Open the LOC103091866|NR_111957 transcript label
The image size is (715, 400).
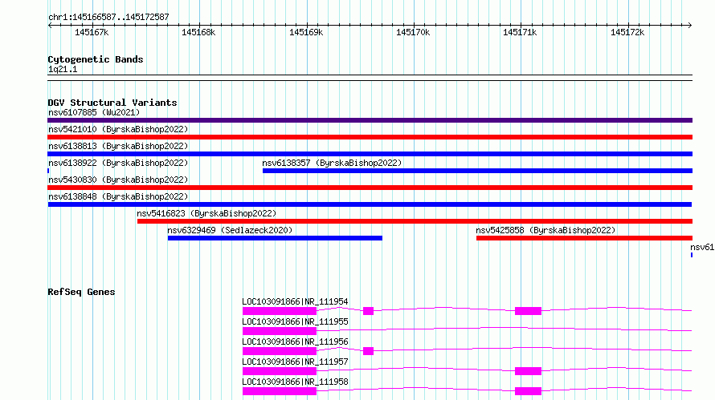[295, 362]
